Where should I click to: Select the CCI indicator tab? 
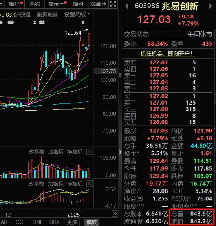pyautogui.click(x=20, y=222)
